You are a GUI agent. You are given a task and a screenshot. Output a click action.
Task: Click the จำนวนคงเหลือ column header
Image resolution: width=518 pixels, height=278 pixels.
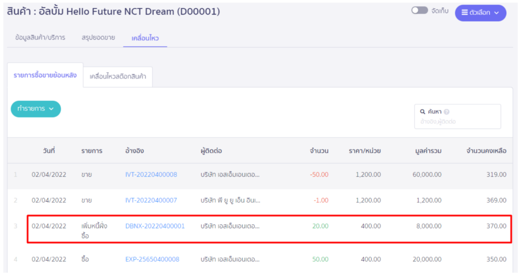coord(486,151)
